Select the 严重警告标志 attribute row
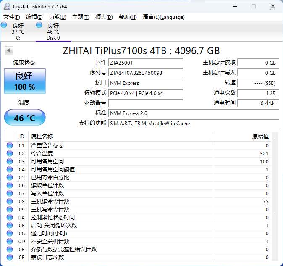Image resolution: width=283 pixels, height=266 pixels. [x=138, y=145]
